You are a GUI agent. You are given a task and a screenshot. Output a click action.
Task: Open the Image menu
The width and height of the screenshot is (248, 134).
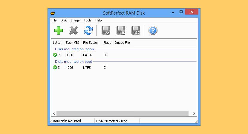click(x=75, y=20)
